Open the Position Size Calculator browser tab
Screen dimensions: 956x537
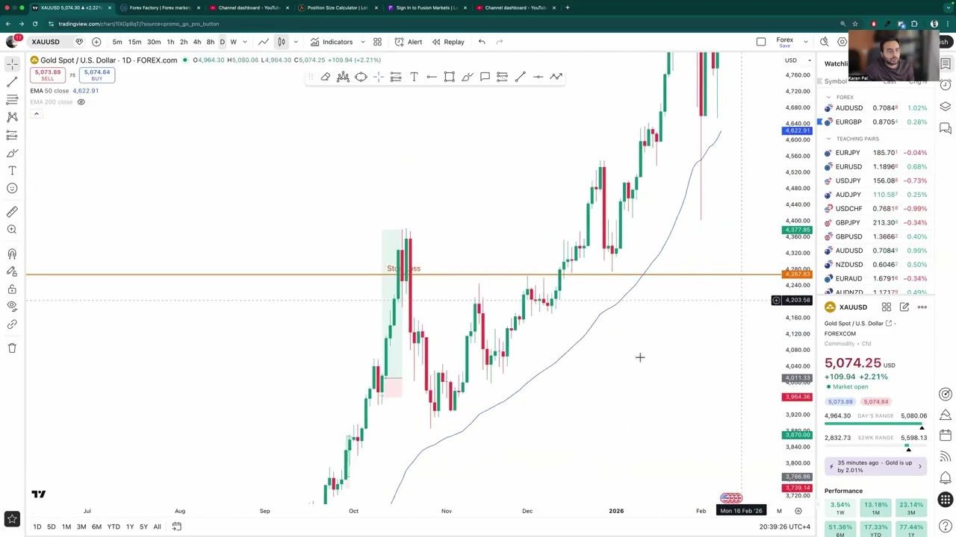coord(336,7)
